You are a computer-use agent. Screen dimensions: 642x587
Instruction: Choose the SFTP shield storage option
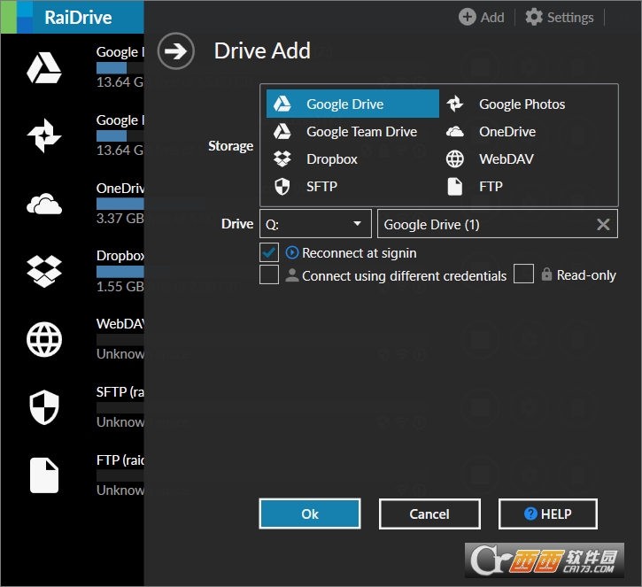pos(353,186)
